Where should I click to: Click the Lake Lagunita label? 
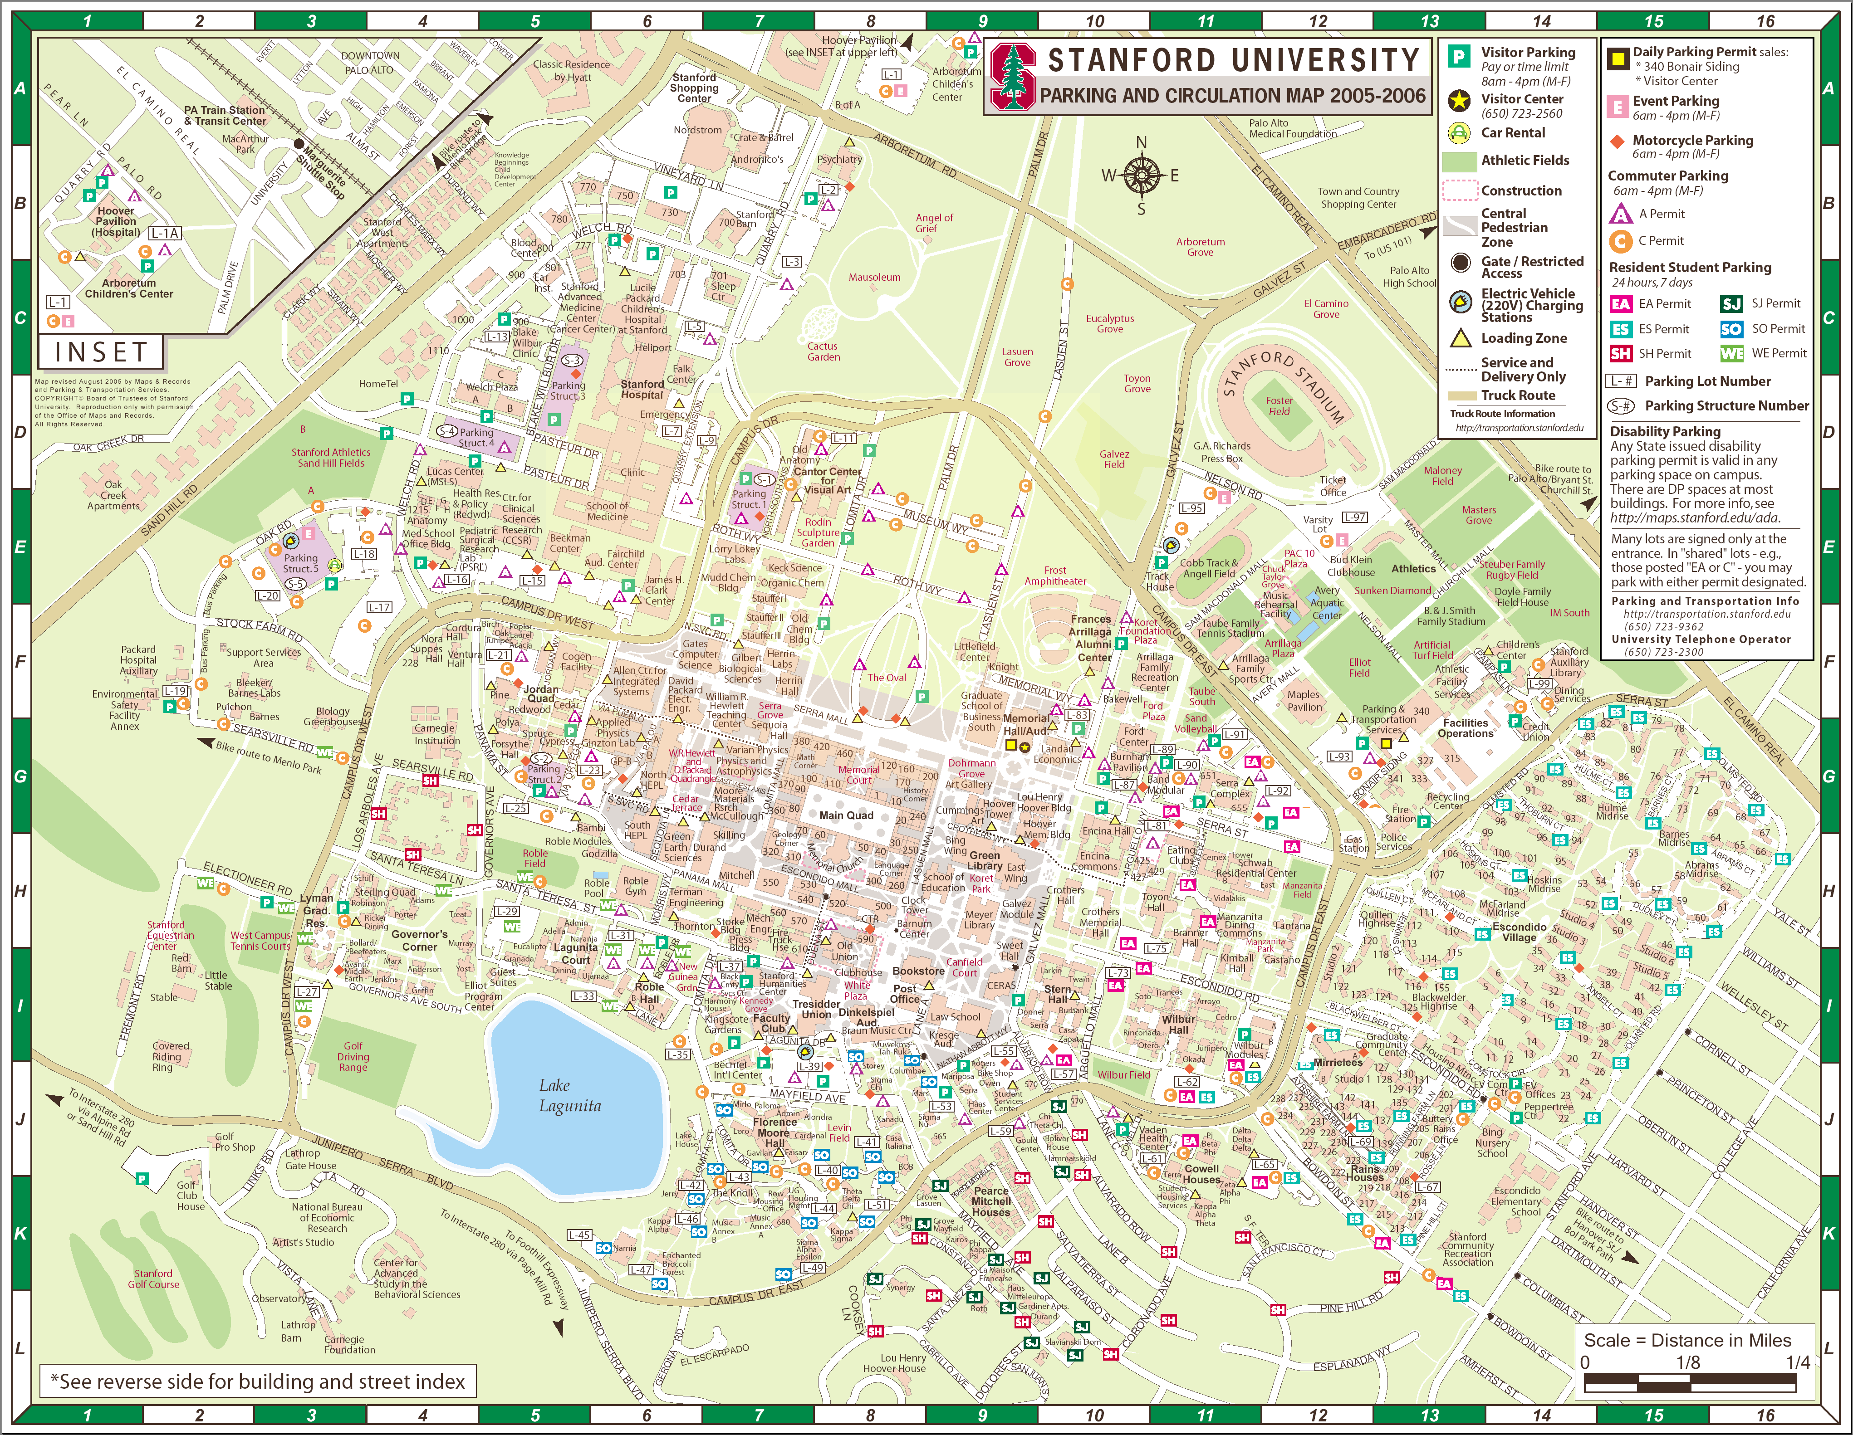569,1096
